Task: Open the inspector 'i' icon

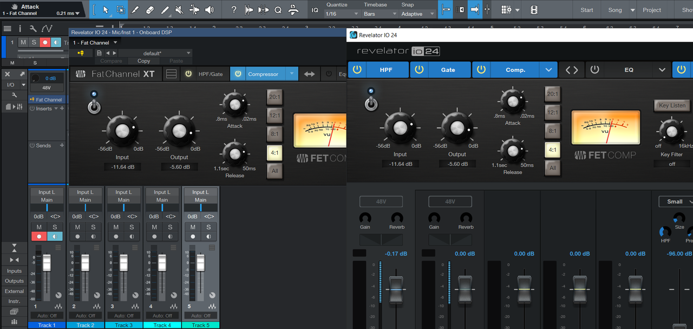Action: 20,29
